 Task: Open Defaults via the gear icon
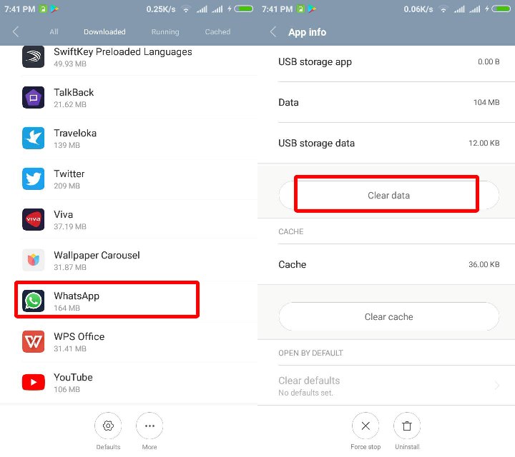pos(108,426)
